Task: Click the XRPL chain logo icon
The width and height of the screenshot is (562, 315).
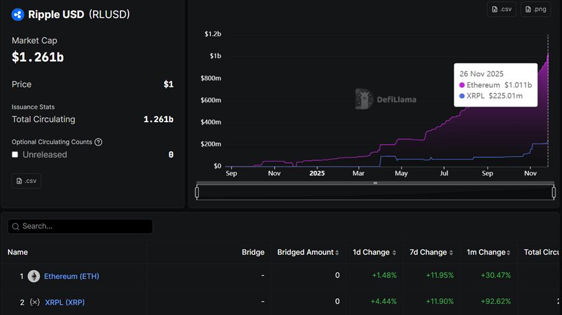Action: (35, 302)
